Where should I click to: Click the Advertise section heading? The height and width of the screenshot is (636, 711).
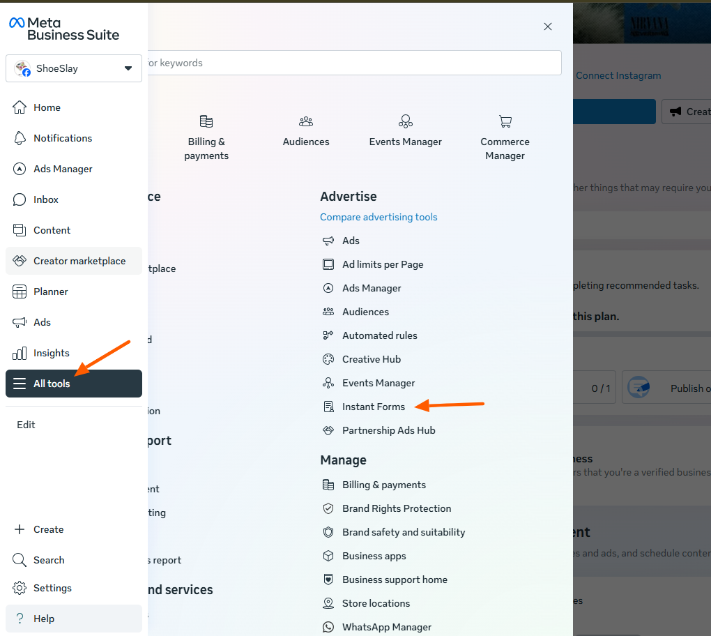(349, 197)
